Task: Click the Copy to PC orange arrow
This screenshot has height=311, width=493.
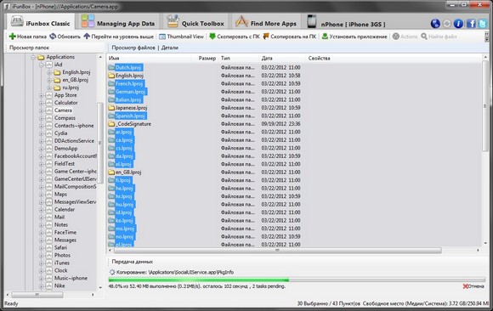Action: pyautogui.click(x=266, y=37)
